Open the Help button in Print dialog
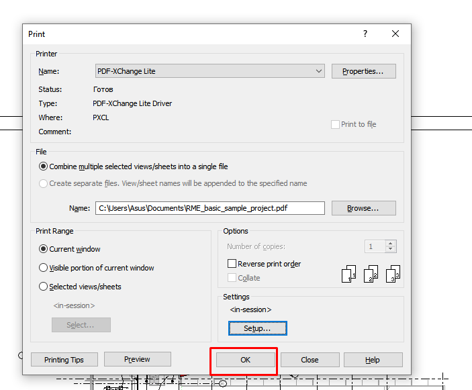 coord(373,360)
